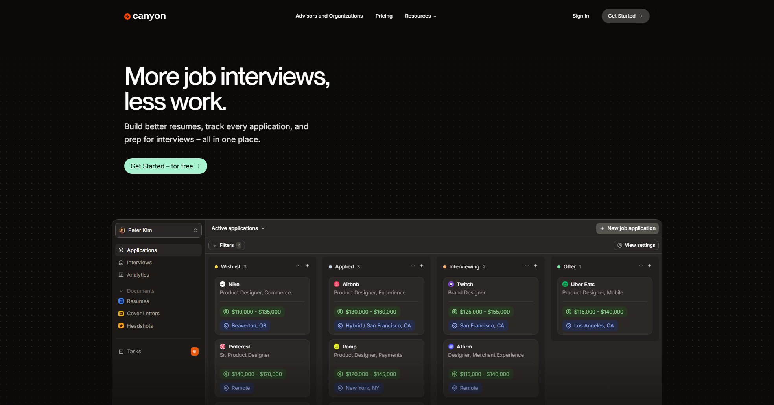The image size is (774, 405).
Task: Click the Twitch company logo icon
Action: [x=451, y=284]
